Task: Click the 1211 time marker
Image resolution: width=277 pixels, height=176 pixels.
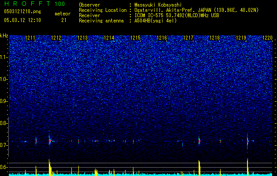Action: pyautogui.click(x=30, y=38)
